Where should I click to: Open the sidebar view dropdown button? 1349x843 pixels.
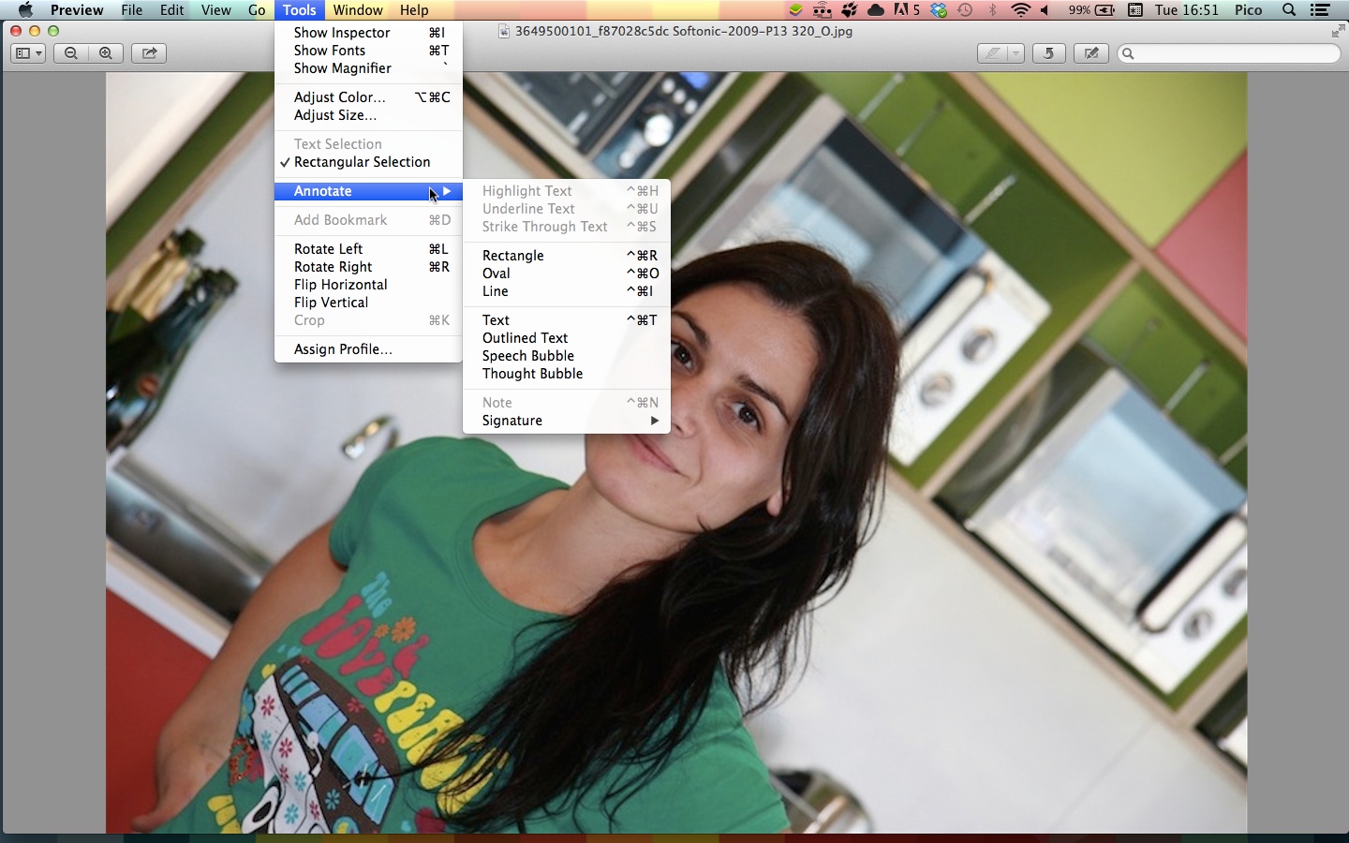coord(28,53)
